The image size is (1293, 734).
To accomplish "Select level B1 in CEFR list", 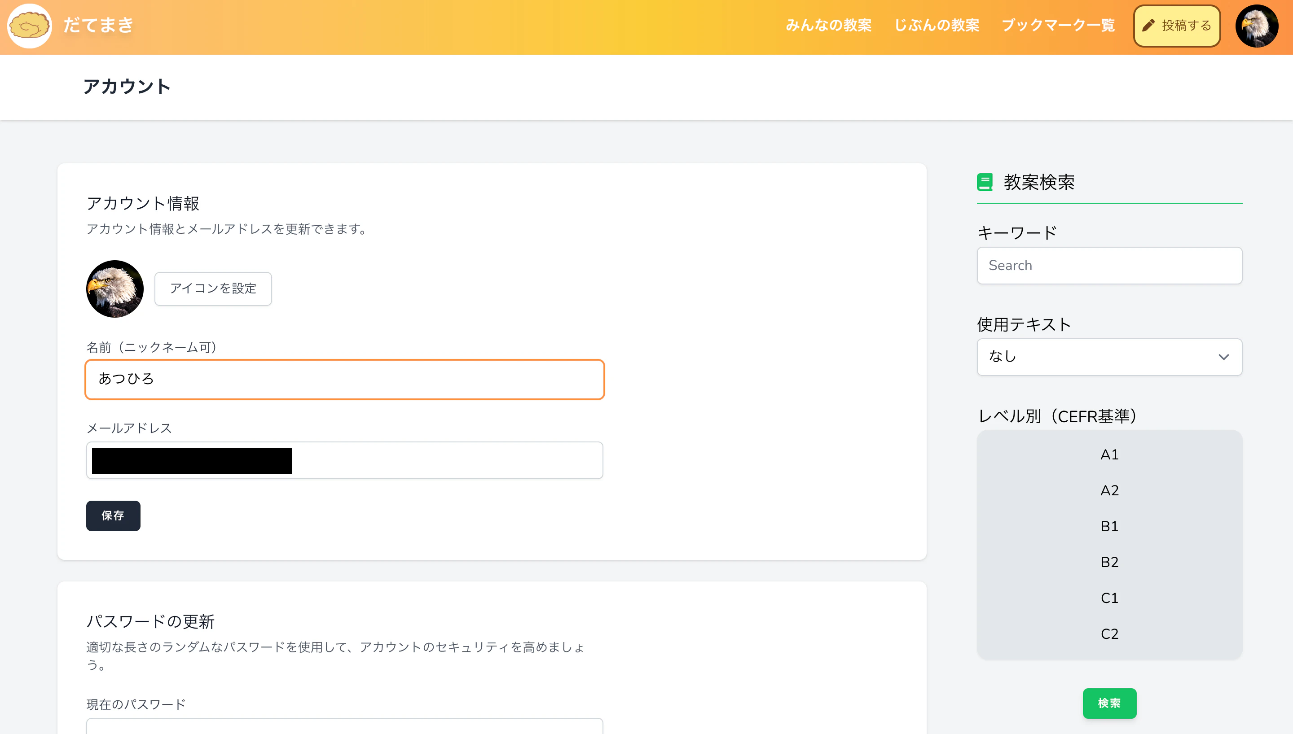I will [1109, 526].
